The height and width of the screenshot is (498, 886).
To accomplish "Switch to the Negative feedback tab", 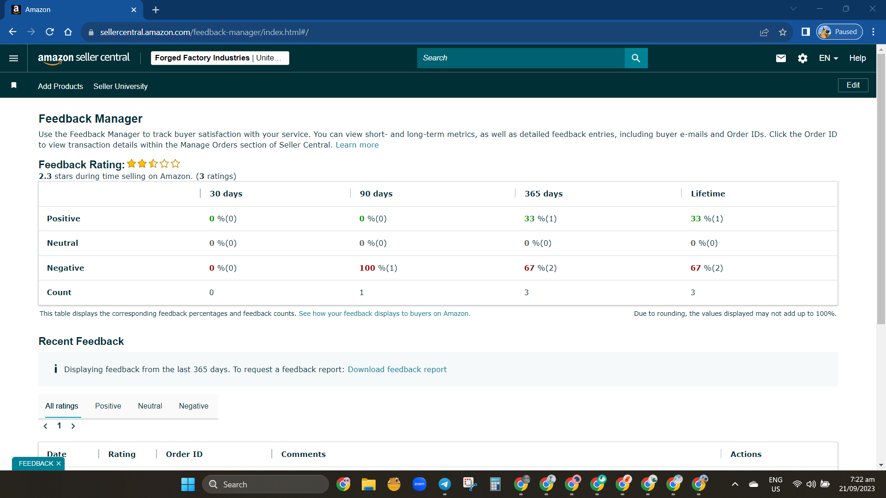I will click(194, 406).
